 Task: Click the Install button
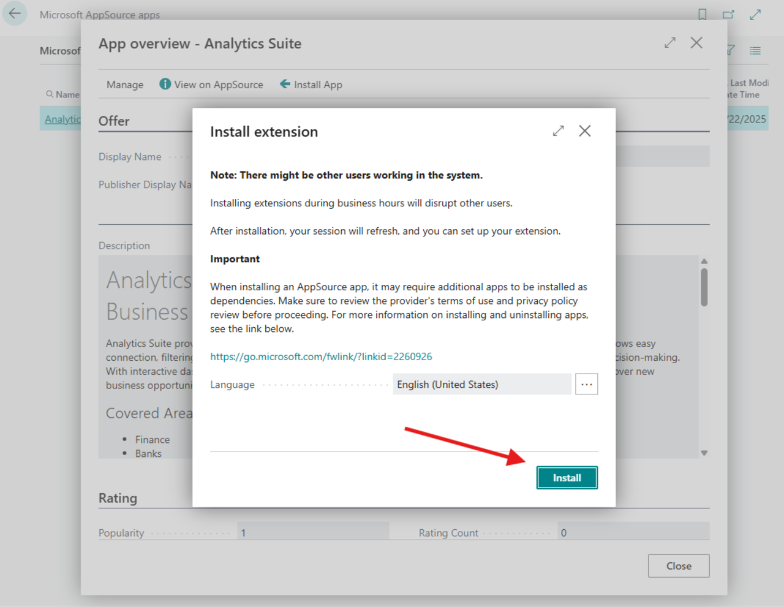pos(567,477)
